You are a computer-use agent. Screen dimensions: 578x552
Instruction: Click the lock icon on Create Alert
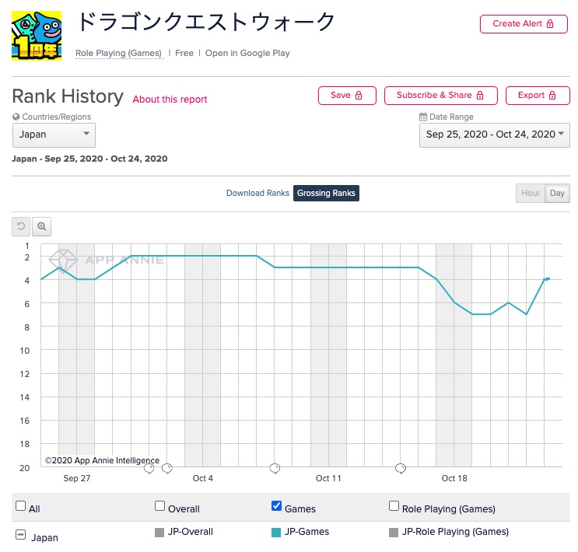pos(550,24)
